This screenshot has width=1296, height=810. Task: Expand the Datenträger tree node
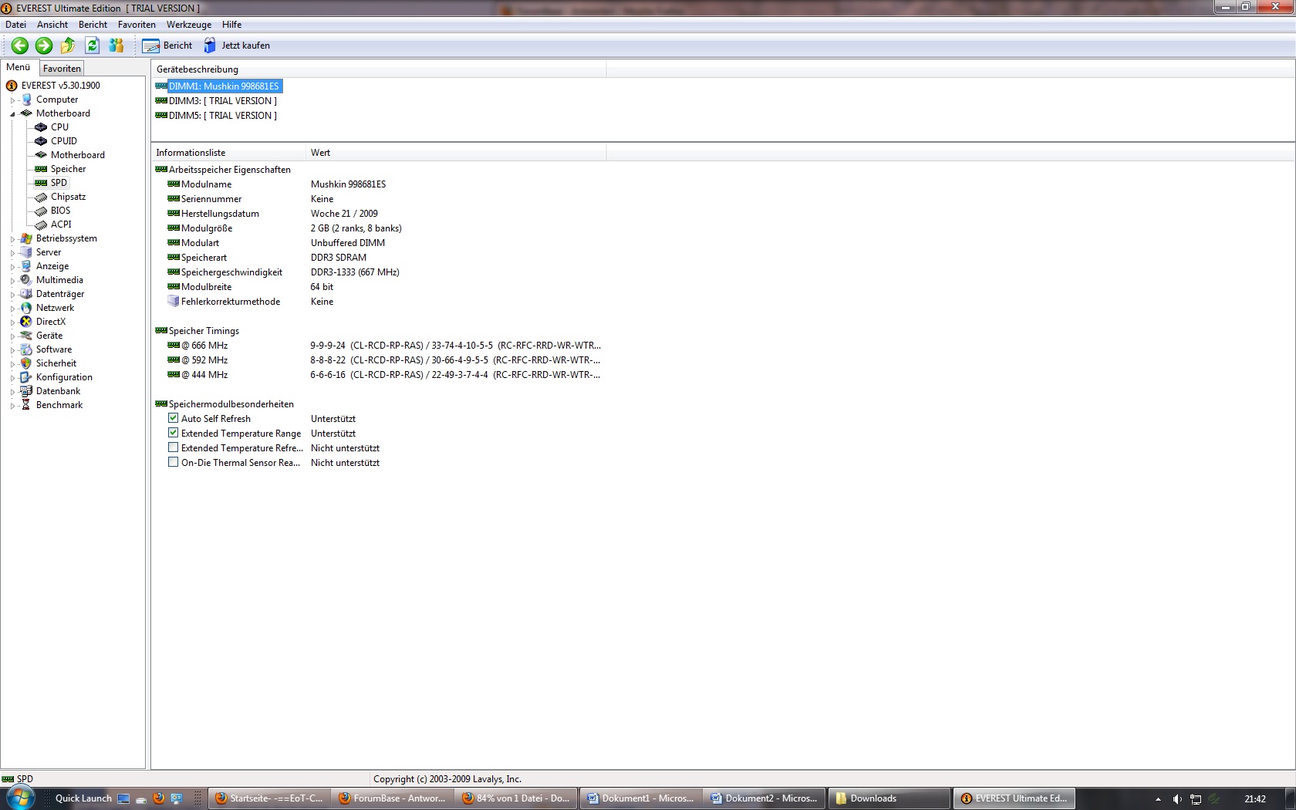coord(12,295)
